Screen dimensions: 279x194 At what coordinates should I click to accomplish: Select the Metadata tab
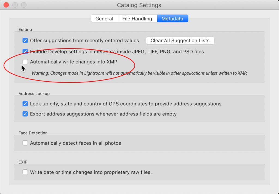tap(172, 19)
